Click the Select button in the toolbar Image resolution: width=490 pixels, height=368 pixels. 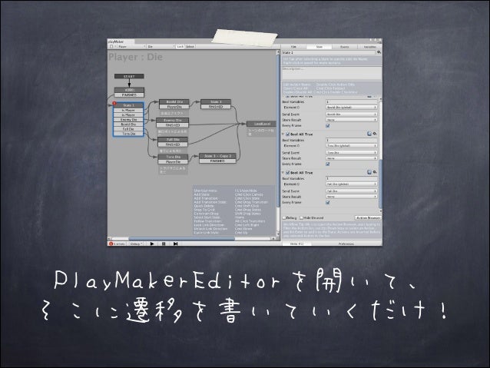(x=190, y=47)
